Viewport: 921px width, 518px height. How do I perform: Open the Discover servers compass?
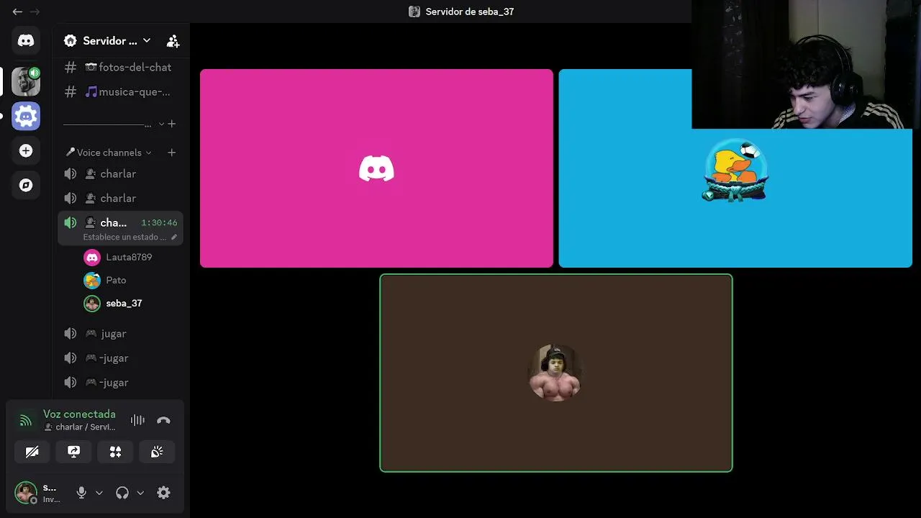point(26,185)
